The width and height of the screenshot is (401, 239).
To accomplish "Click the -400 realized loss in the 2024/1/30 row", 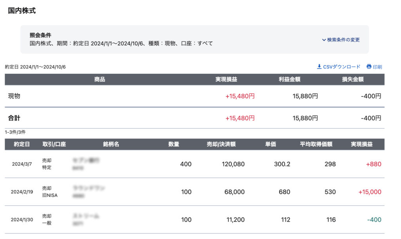I will click(374, 220).
